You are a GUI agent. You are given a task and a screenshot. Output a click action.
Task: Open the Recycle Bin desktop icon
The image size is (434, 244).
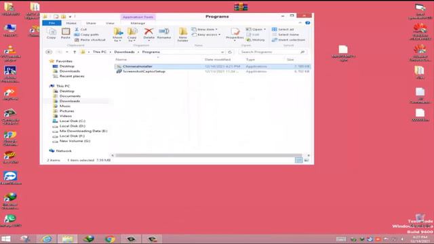[420, 221]
